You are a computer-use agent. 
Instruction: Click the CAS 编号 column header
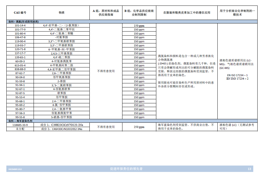pos(20,12)
